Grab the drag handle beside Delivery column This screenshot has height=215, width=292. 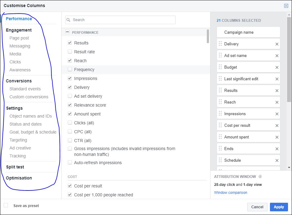click(220, 44)
